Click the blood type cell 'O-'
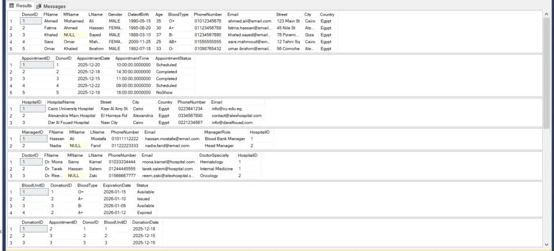Screen dimensions: 554x251 [x=172, y=49]
